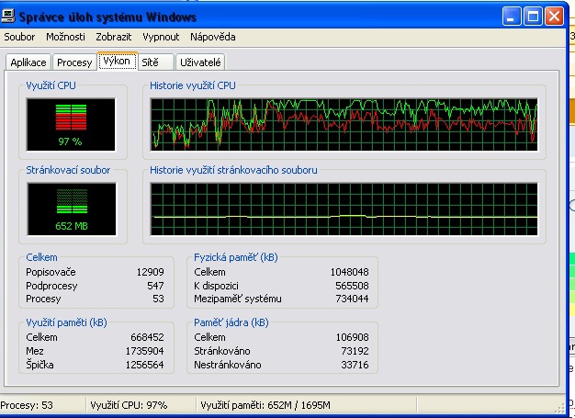The height and width of the screenshot is (418, 575).
Task: Click the Task Manager title bar icon
Action: tap(8, 17)
